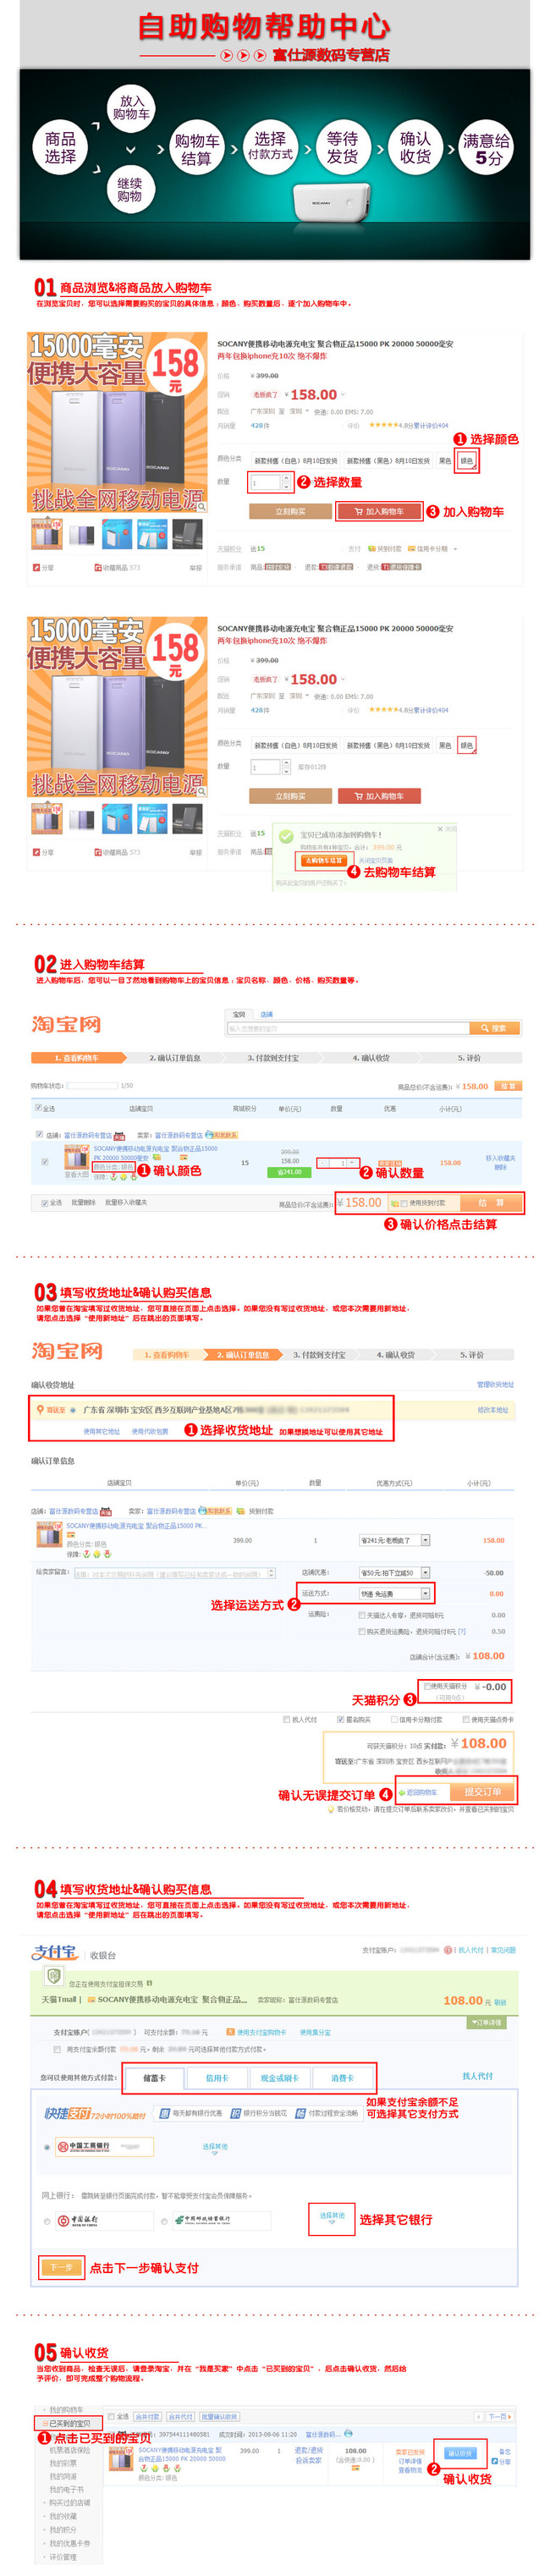Expand the 订单详情 toggle on the cashier page
This screenshot has width=550, height=2576.
point(486,2023)
